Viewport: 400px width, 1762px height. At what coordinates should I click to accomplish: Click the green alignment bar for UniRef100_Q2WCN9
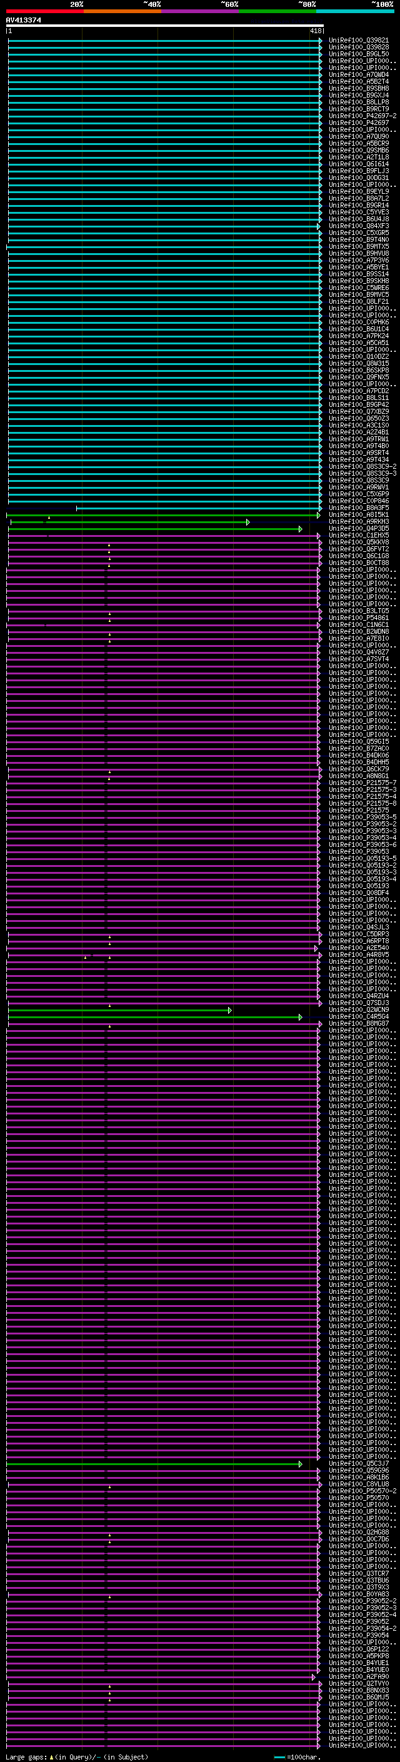point(119,1010)
